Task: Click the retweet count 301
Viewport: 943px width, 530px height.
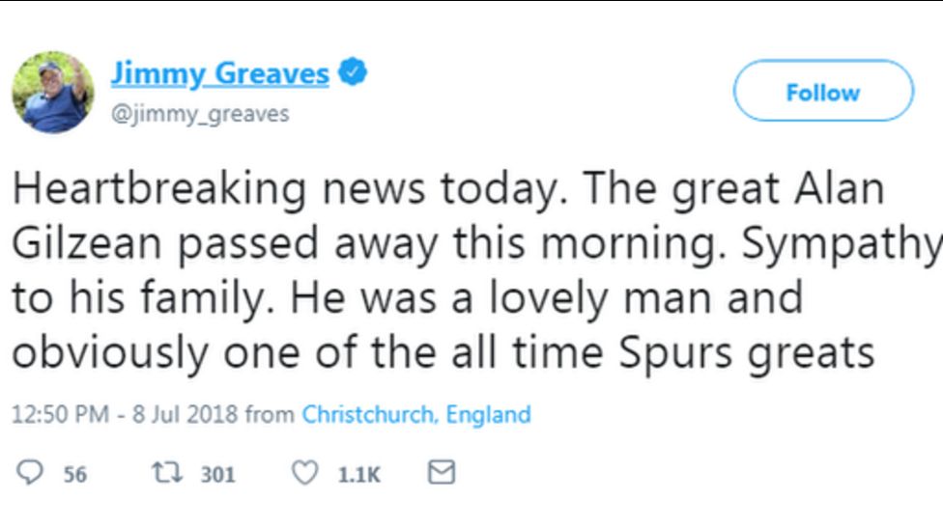Action: [218, 474]
